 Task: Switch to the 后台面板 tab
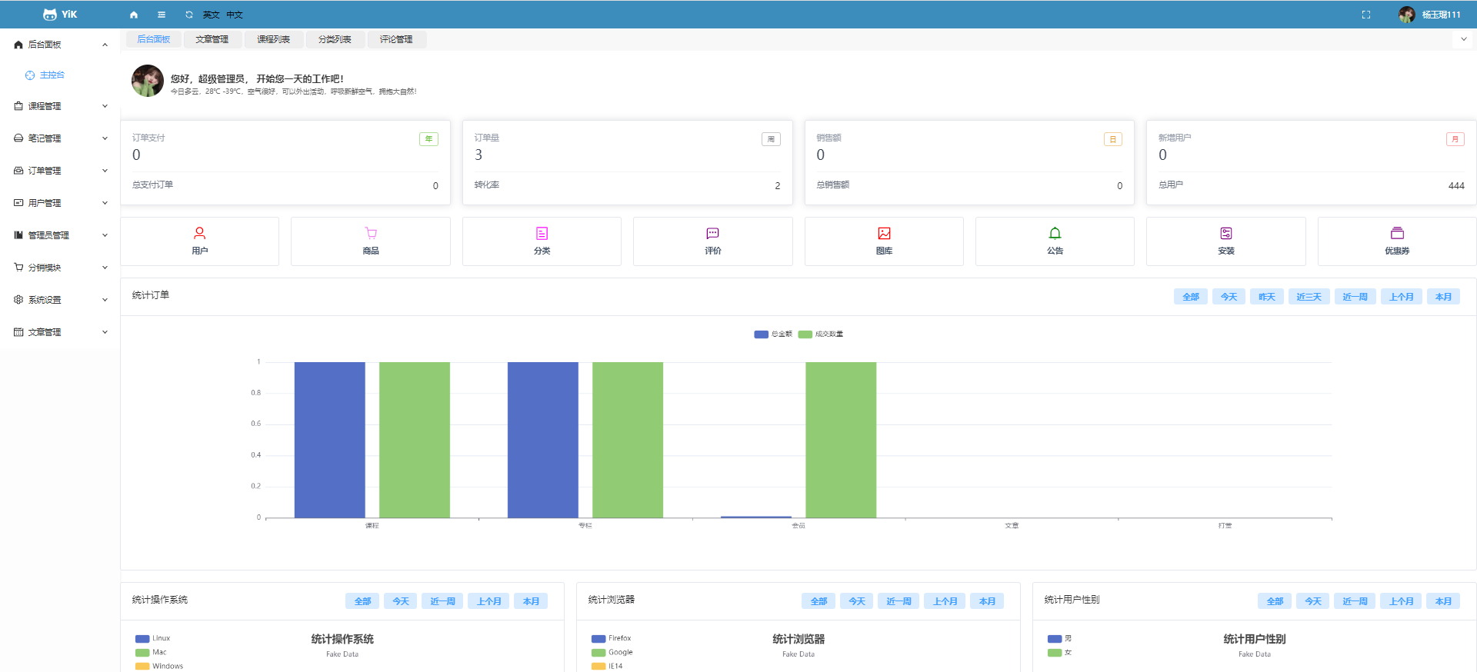(154, 39)
